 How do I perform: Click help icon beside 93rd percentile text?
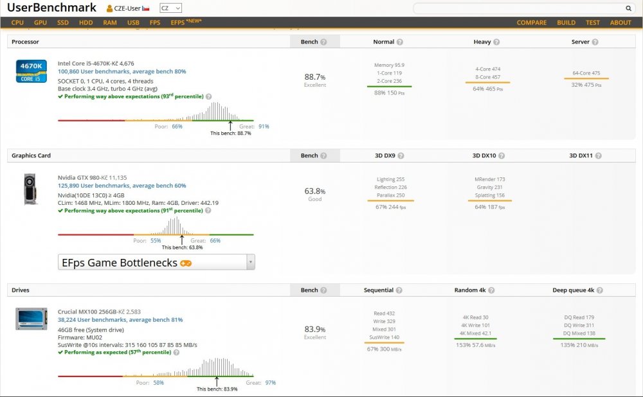pos(209,97)
